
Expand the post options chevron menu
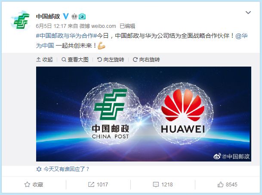point(248,12)
